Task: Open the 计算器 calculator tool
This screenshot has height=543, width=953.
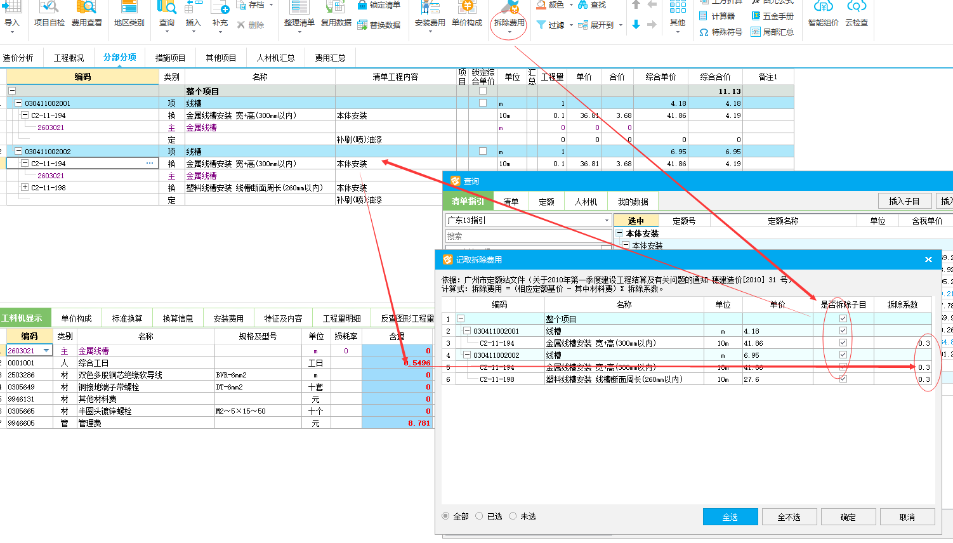Action: 717,16
